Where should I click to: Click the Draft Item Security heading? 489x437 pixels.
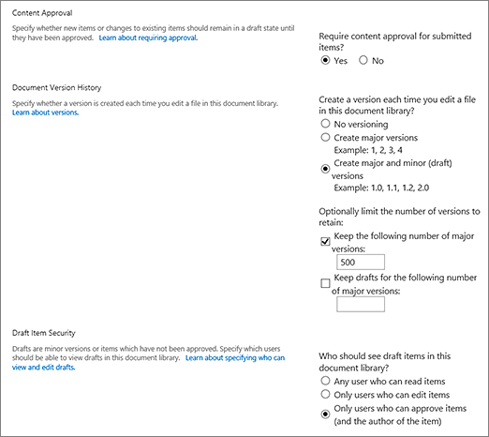point(44,333)
